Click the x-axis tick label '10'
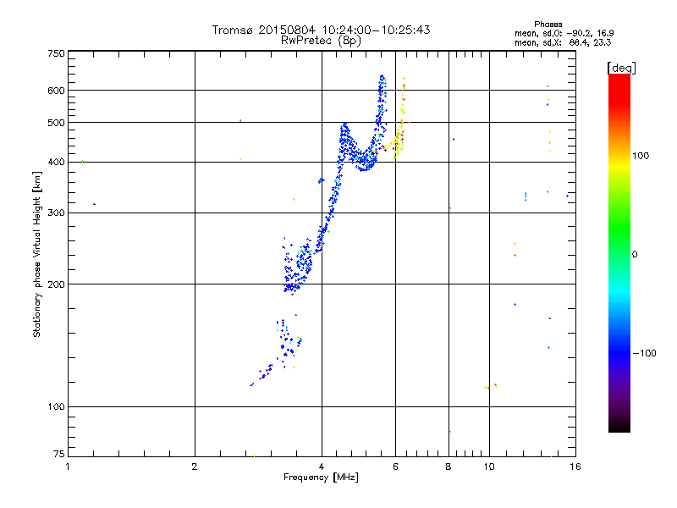677x508 pixels. [x=489, y=467]
